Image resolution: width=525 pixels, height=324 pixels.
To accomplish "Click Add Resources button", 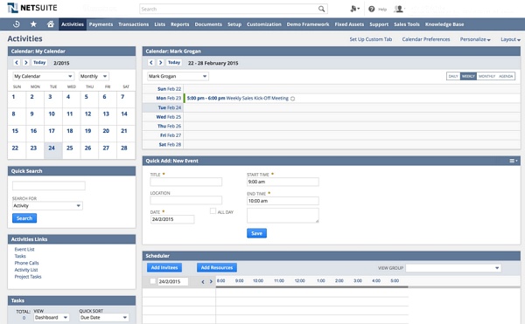I will click(217, 267).
